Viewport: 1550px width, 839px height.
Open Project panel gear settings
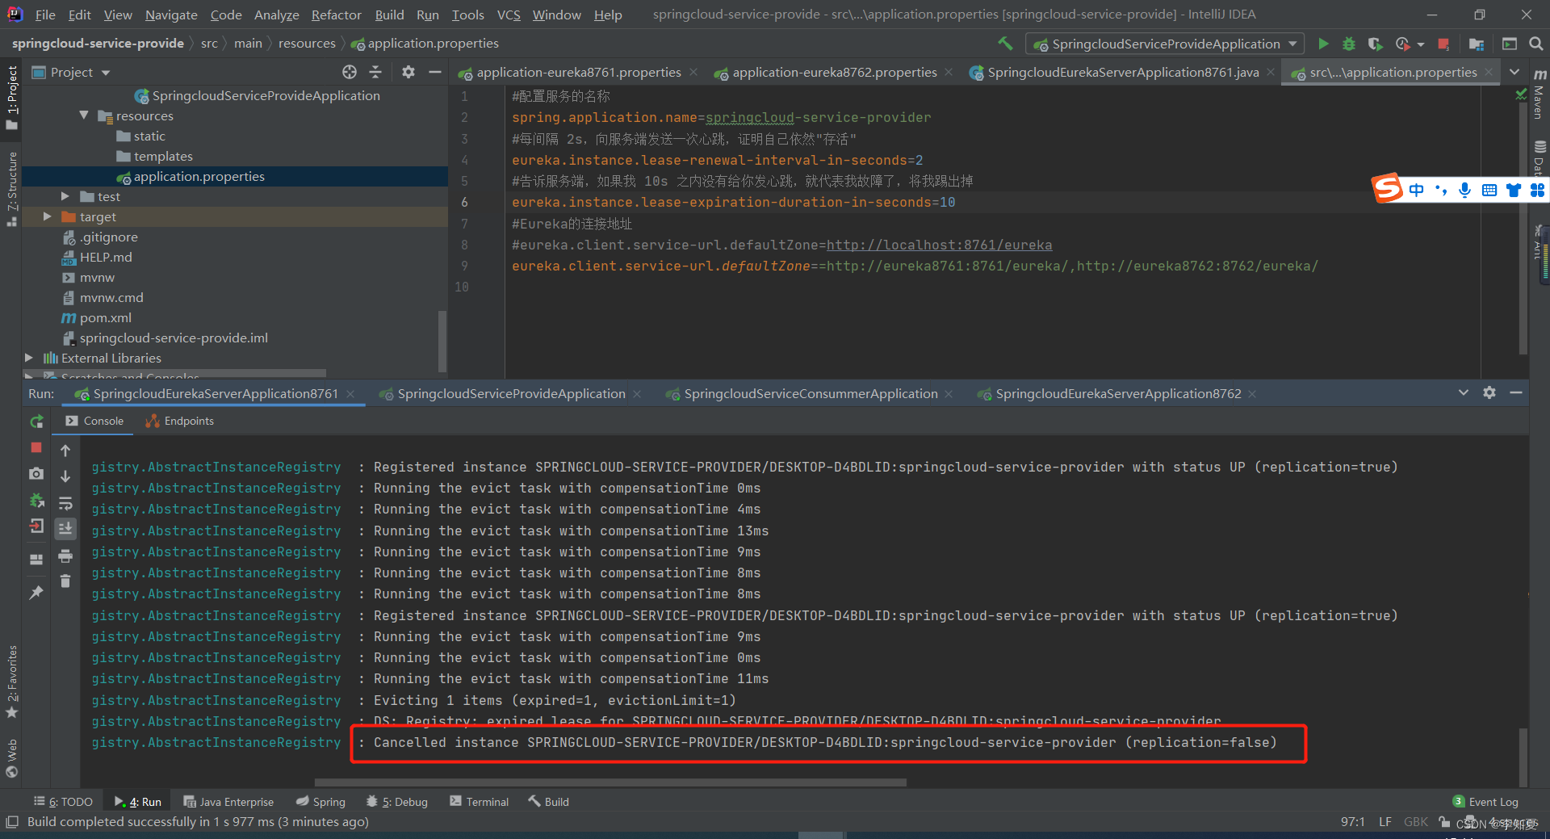408,72
